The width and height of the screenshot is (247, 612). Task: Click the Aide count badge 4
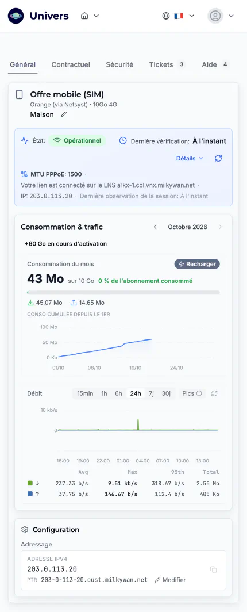(225, 64)
